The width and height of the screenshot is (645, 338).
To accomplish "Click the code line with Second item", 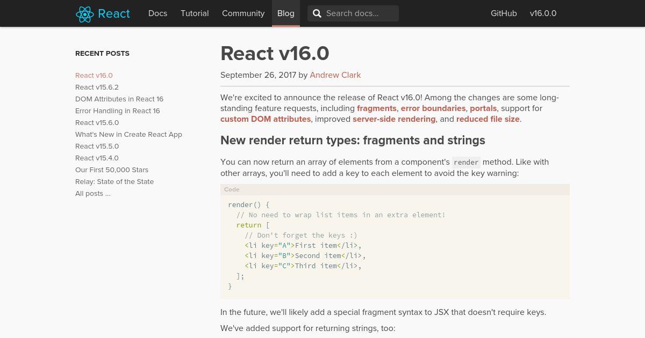I will coord(305,255).
